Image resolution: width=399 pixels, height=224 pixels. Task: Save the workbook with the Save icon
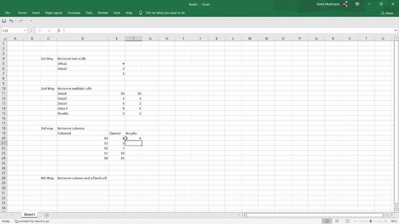(x=4, y=21)
